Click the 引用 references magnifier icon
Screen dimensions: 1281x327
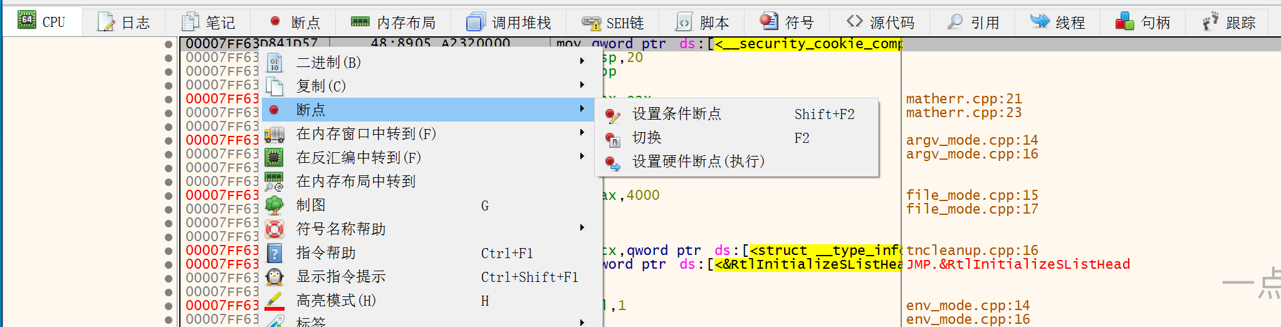[x=954, y=22]
